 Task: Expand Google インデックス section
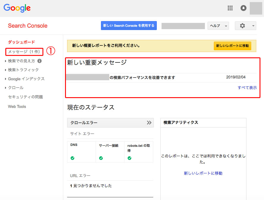(26, 79)
